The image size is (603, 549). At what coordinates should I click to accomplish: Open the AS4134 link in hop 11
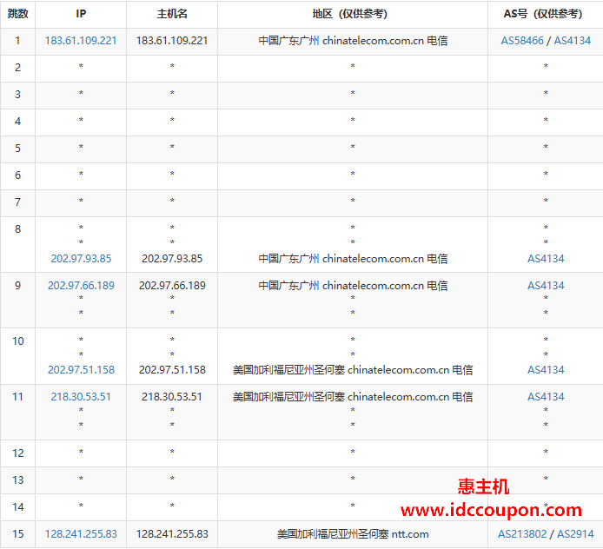pyautogui.click(x=546, y=396)
